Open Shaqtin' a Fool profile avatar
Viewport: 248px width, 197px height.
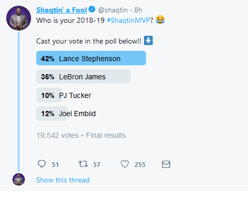tap(19, 18)
